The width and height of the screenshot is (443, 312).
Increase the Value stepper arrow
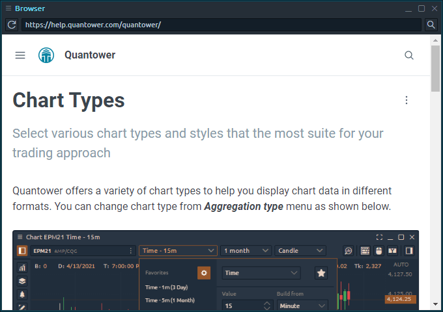(267, 304)
